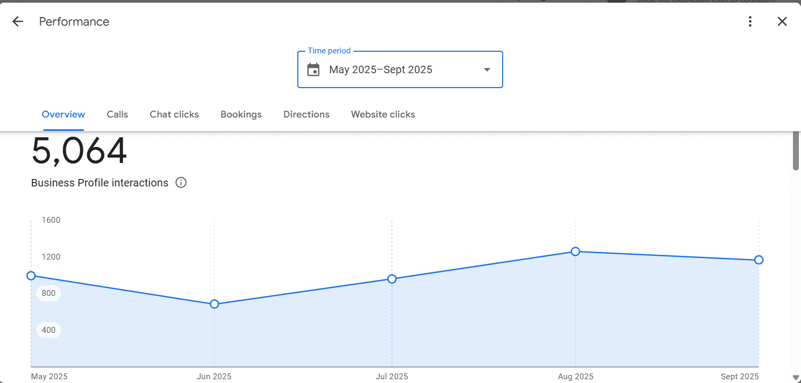Select the Aug 2025 peak data point
The height and width of the screenshot is (383, 801).
[x=575, y=251]
